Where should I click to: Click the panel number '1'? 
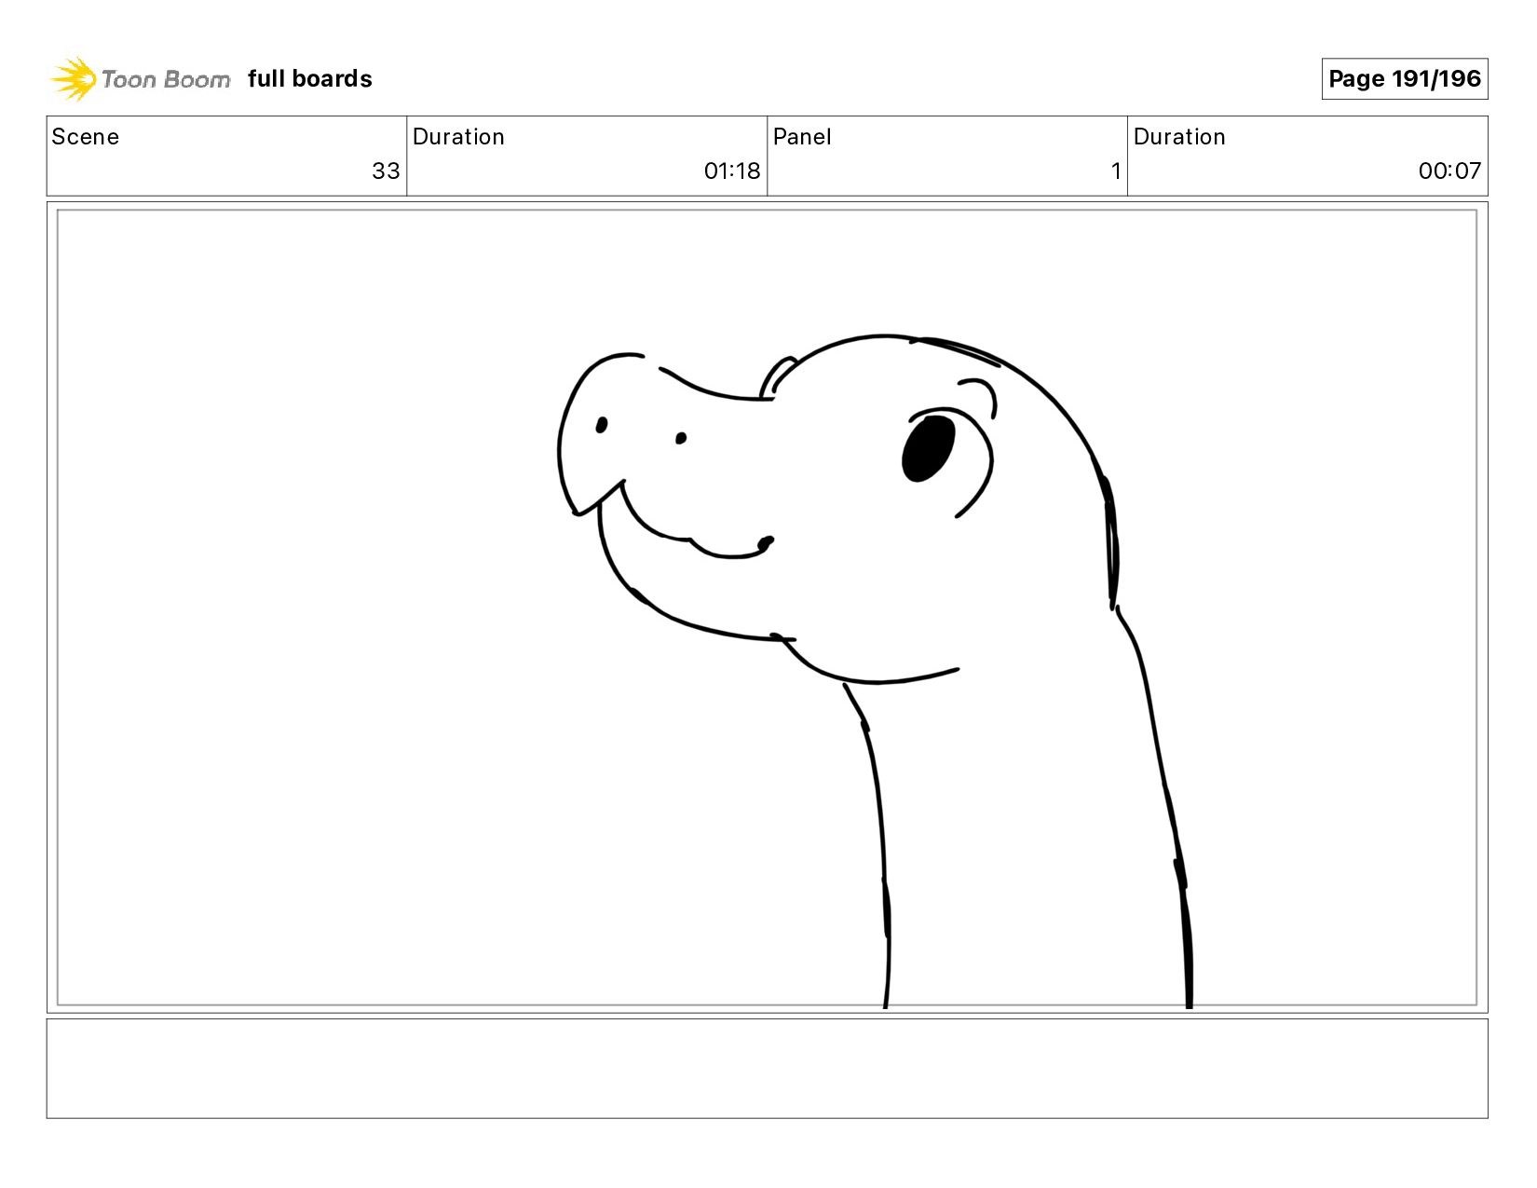click(x=1115, y=171)
